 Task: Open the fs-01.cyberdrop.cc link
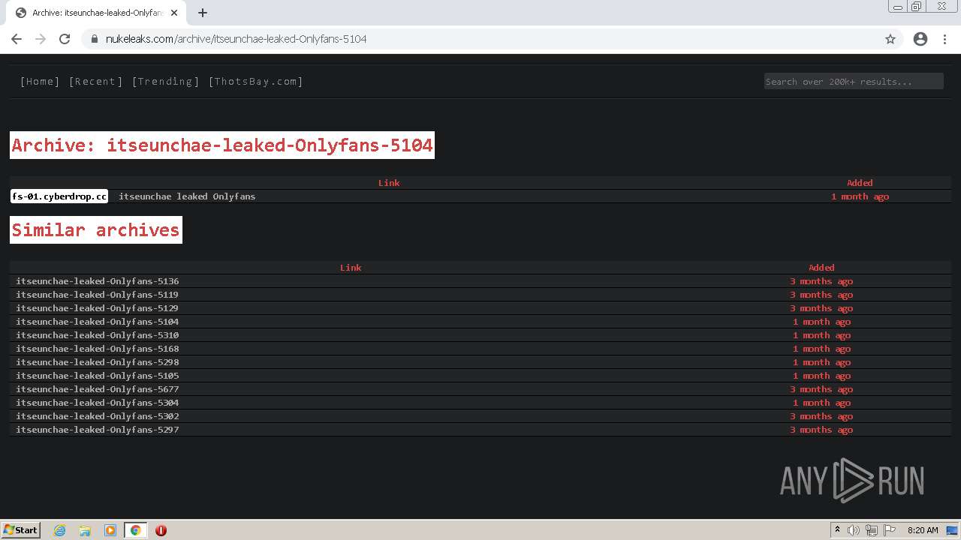pos(59,196)
